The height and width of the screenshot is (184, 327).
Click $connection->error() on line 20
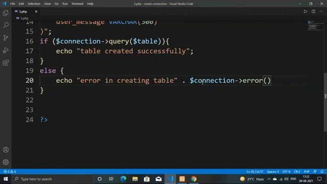(x=230, y=80)
